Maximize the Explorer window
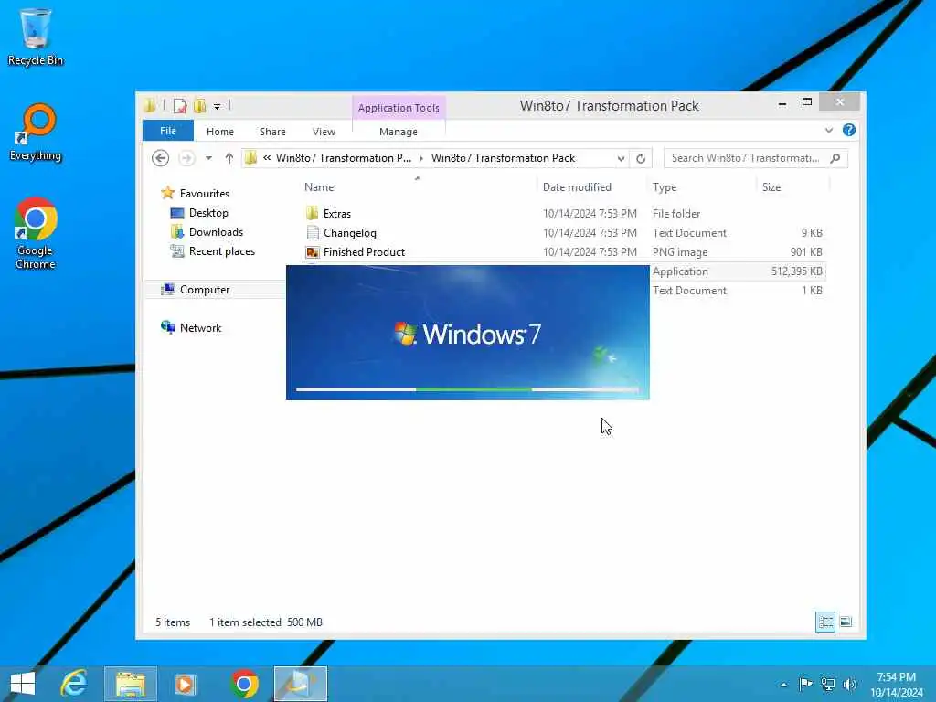The width and height of the screenshot is (936, 702). (x=807, y=102)
